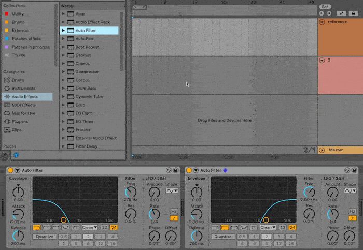Screen dimensions: 363x250
Task: Open the Max for Live category
Action: pos(27,113)
